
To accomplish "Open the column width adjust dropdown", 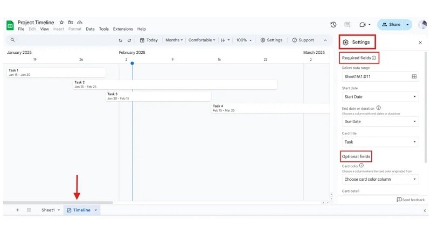I will pos(225,40).
